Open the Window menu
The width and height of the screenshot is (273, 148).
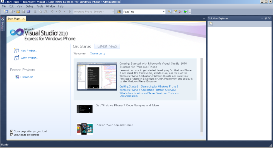[51, 6]
